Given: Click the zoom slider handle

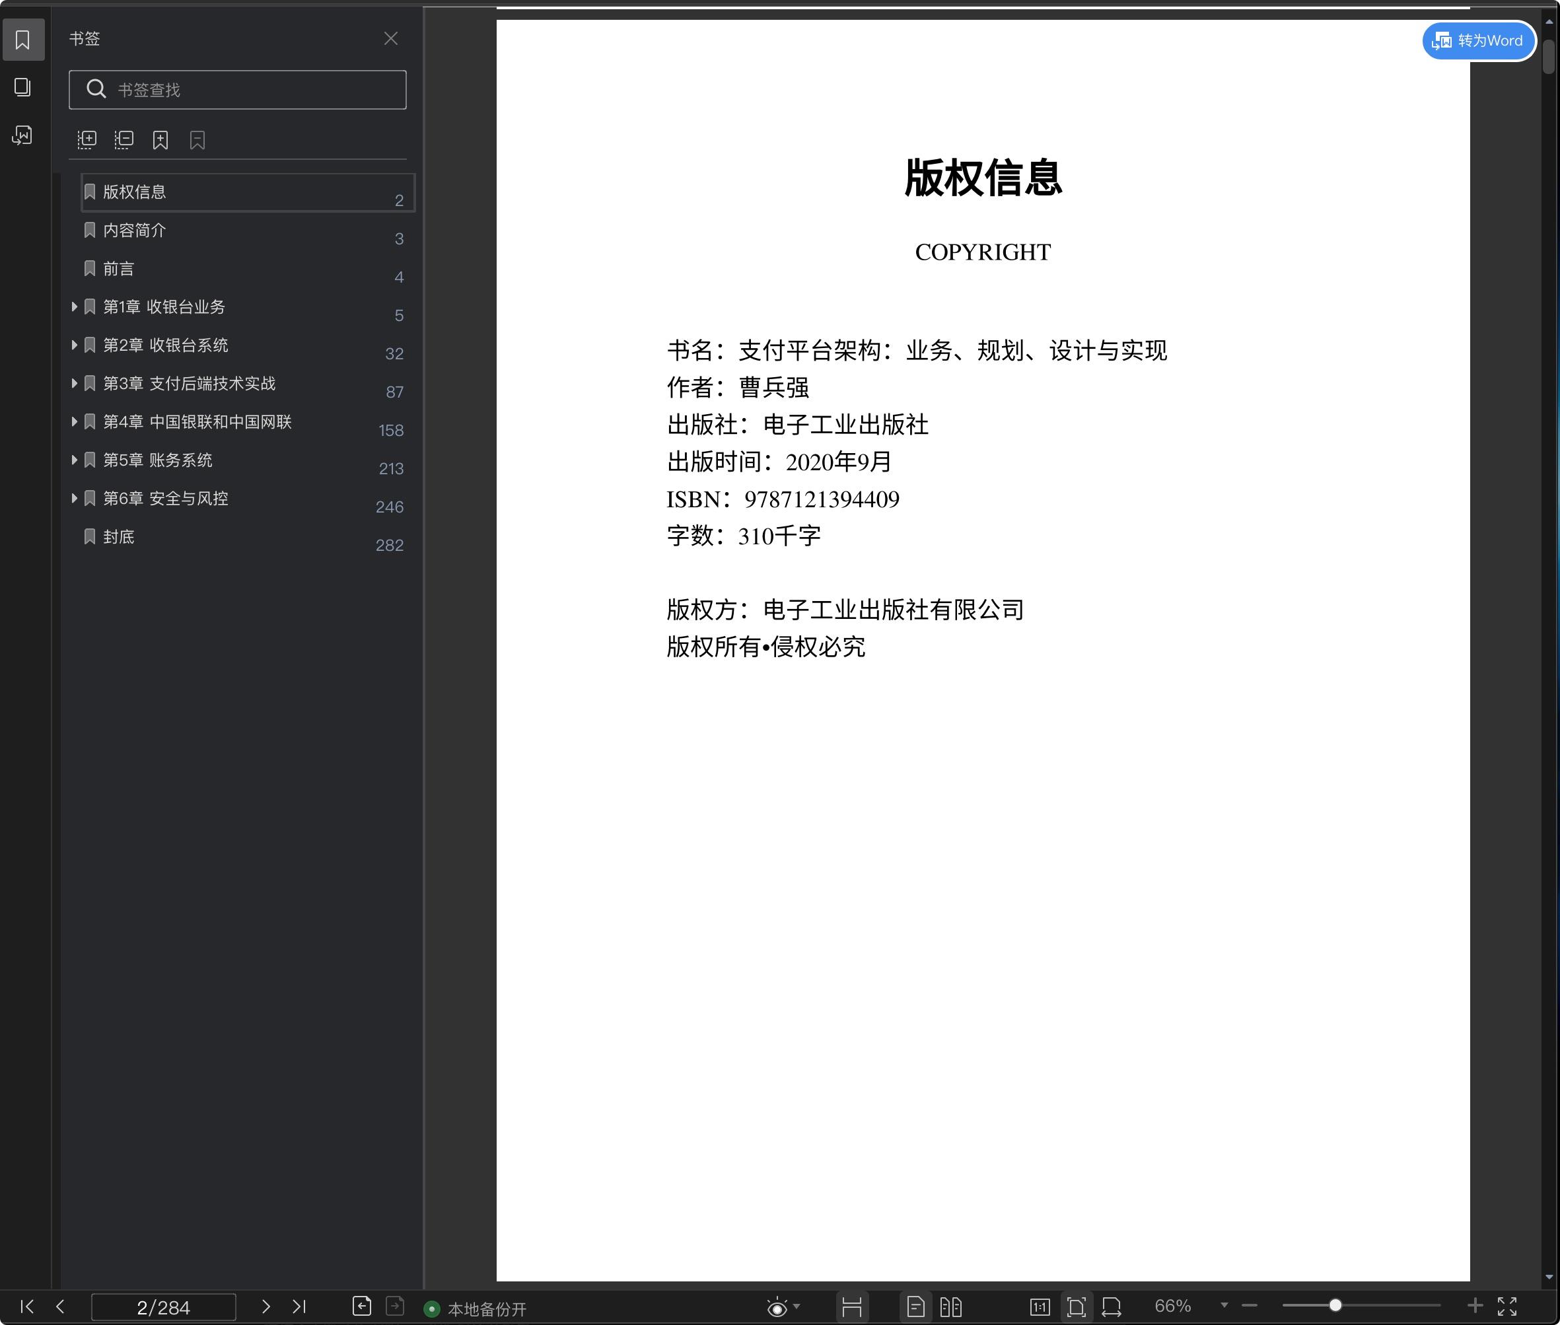Looking at the screenshot, I should coord(1335,1305).
